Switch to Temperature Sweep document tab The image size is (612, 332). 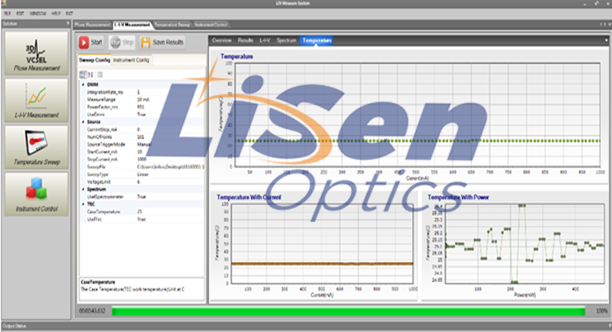tap(172, 24)
